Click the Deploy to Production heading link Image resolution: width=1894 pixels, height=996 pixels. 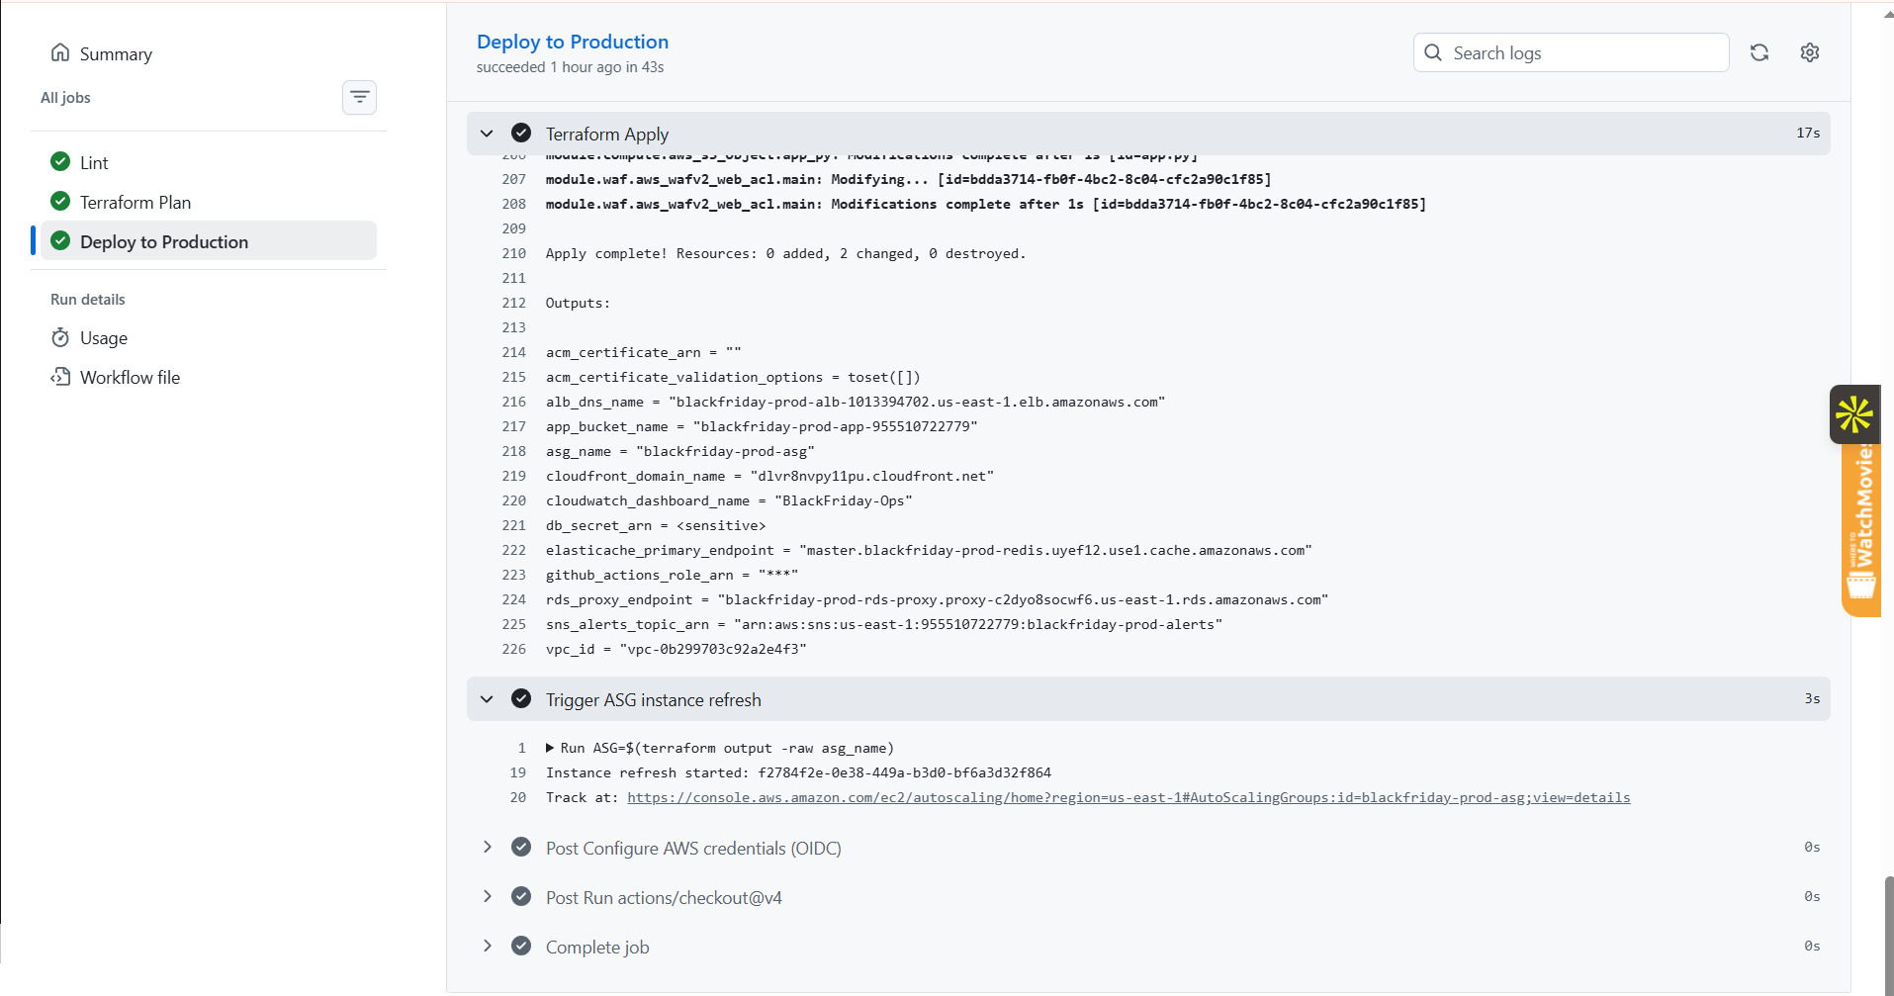[x=573, y=42]
